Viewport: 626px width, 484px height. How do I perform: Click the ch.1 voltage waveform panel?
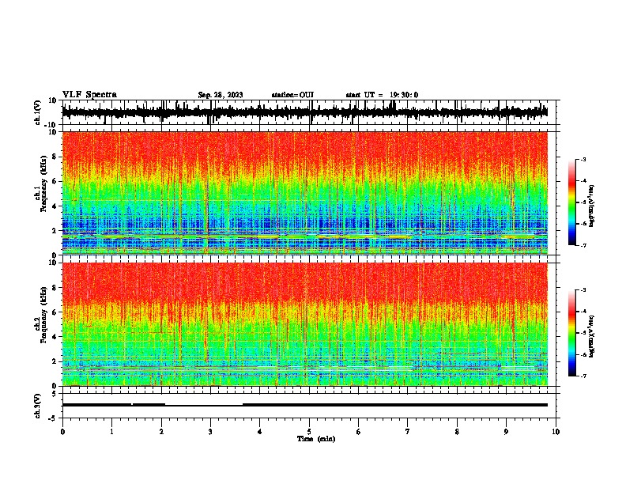(x=309, y=112)
